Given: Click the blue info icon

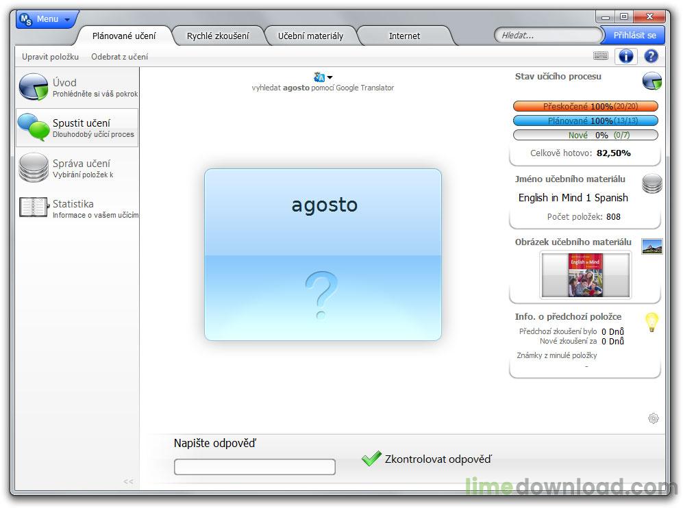Looking at the screenshot, I should (626, 56).
